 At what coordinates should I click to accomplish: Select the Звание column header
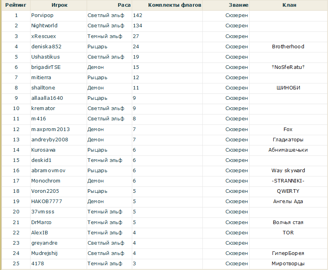238,5
